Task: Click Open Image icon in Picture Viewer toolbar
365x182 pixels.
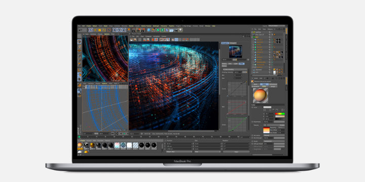Action: (131, 39)
